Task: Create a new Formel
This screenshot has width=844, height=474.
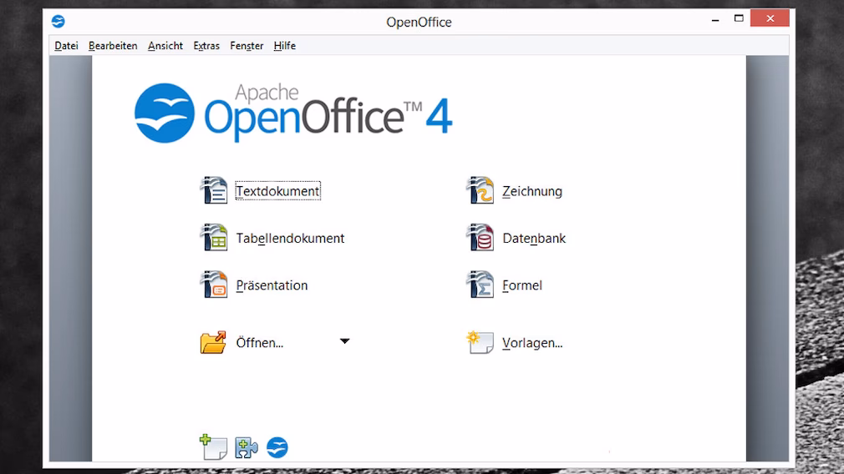Action: tap(522, 285)
